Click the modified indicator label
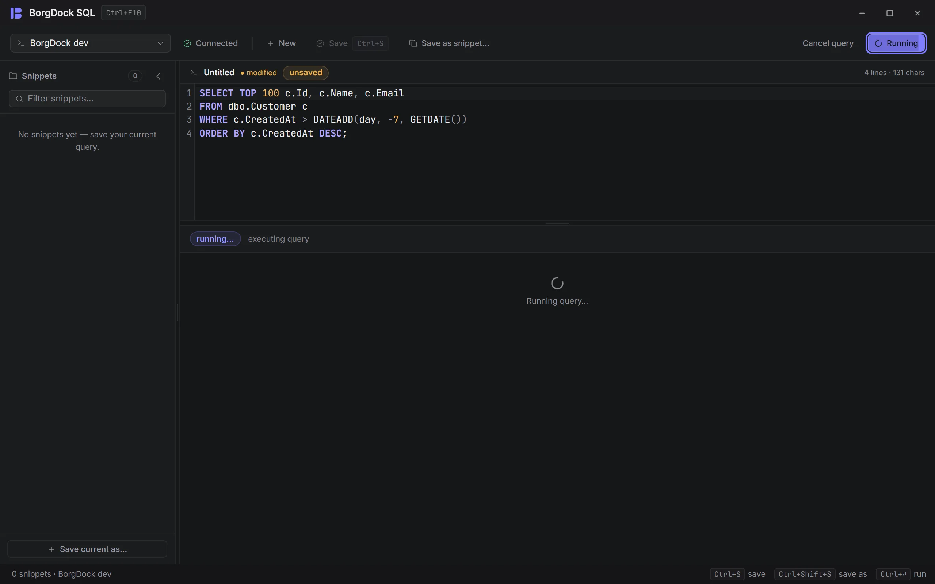Viewport: 935px width, 584px height. tap(259, 73)
